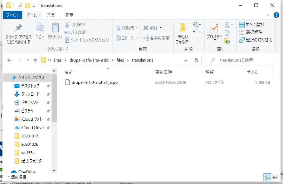Click the History icon in 開く group

point(227,41)
